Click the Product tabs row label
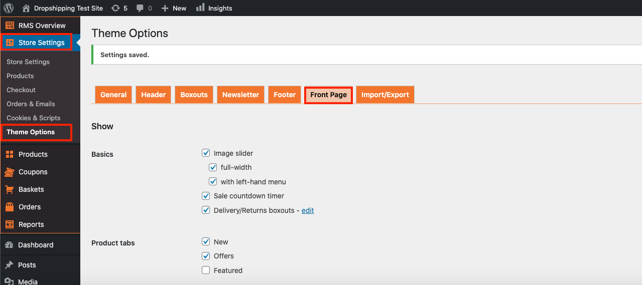This screenshot has width=642, height=285. tap(113, 243)
